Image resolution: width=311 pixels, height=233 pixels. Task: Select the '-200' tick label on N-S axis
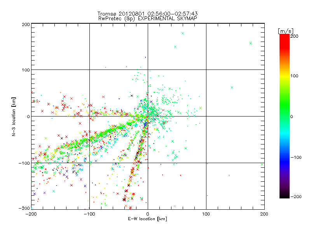pos(24,208)
